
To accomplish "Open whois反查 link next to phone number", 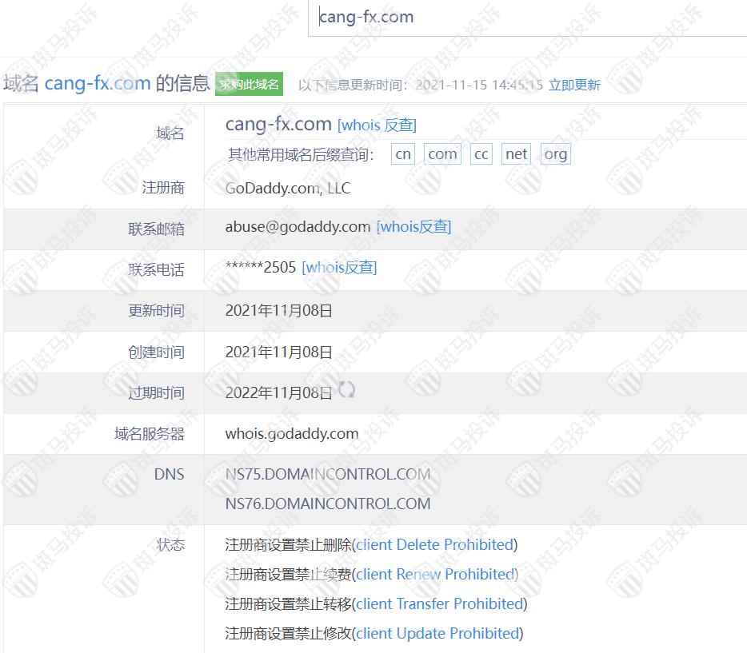I will point(339,268).
